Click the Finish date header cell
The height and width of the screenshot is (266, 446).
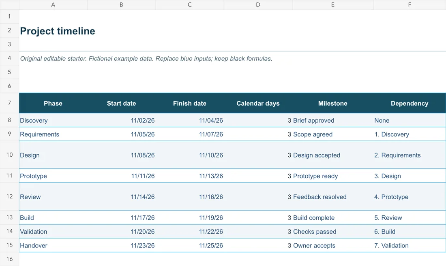190,103
